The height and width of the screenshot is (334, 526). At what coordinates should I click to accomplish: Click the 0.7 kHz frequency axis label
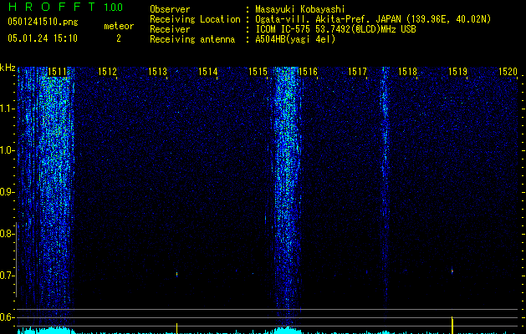pyautogui.click(x=7, y=276)
